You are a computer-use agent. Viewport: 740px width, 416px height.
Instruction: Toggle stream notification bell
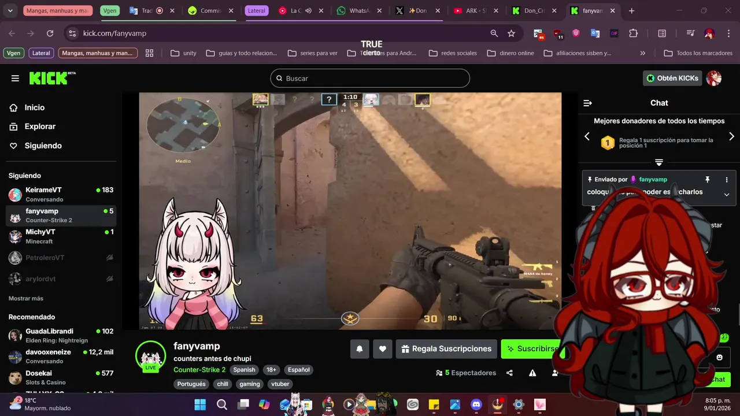coord(360,349)
